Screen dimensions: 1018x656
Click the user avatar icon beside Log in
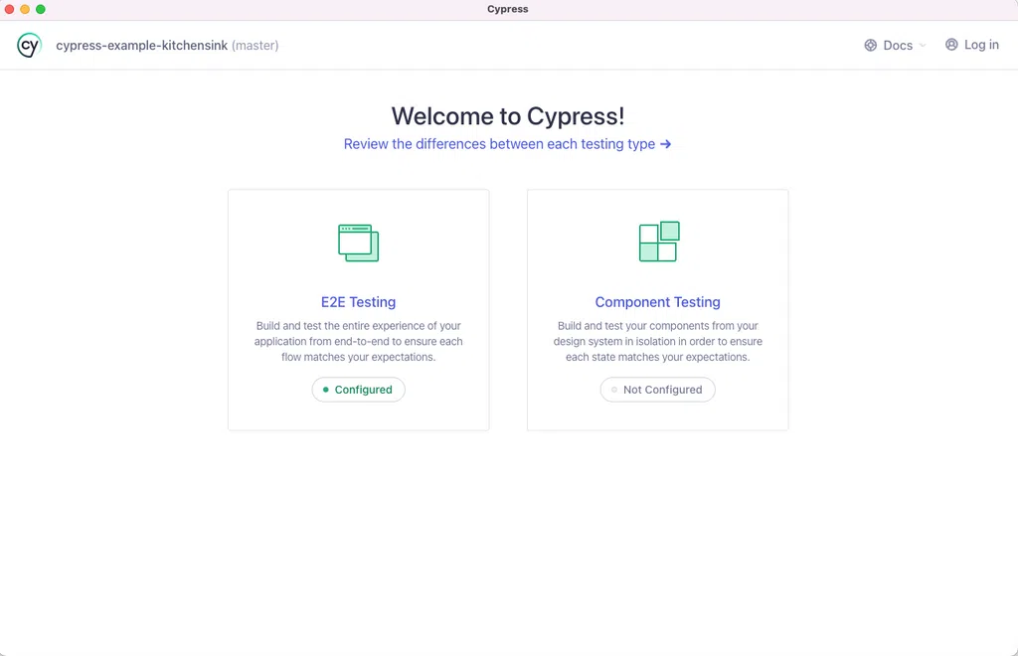(951, 45)
